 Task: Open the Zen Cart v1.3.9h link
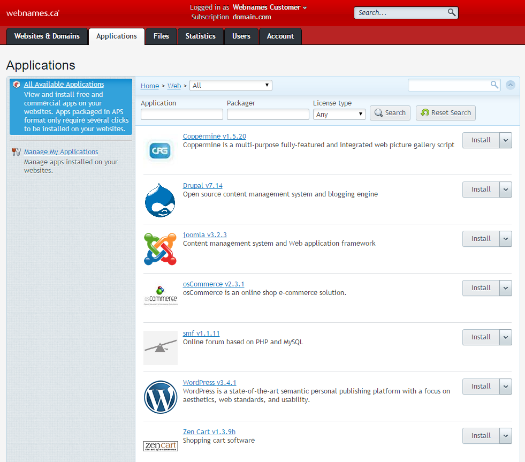[x=209, y=432]
